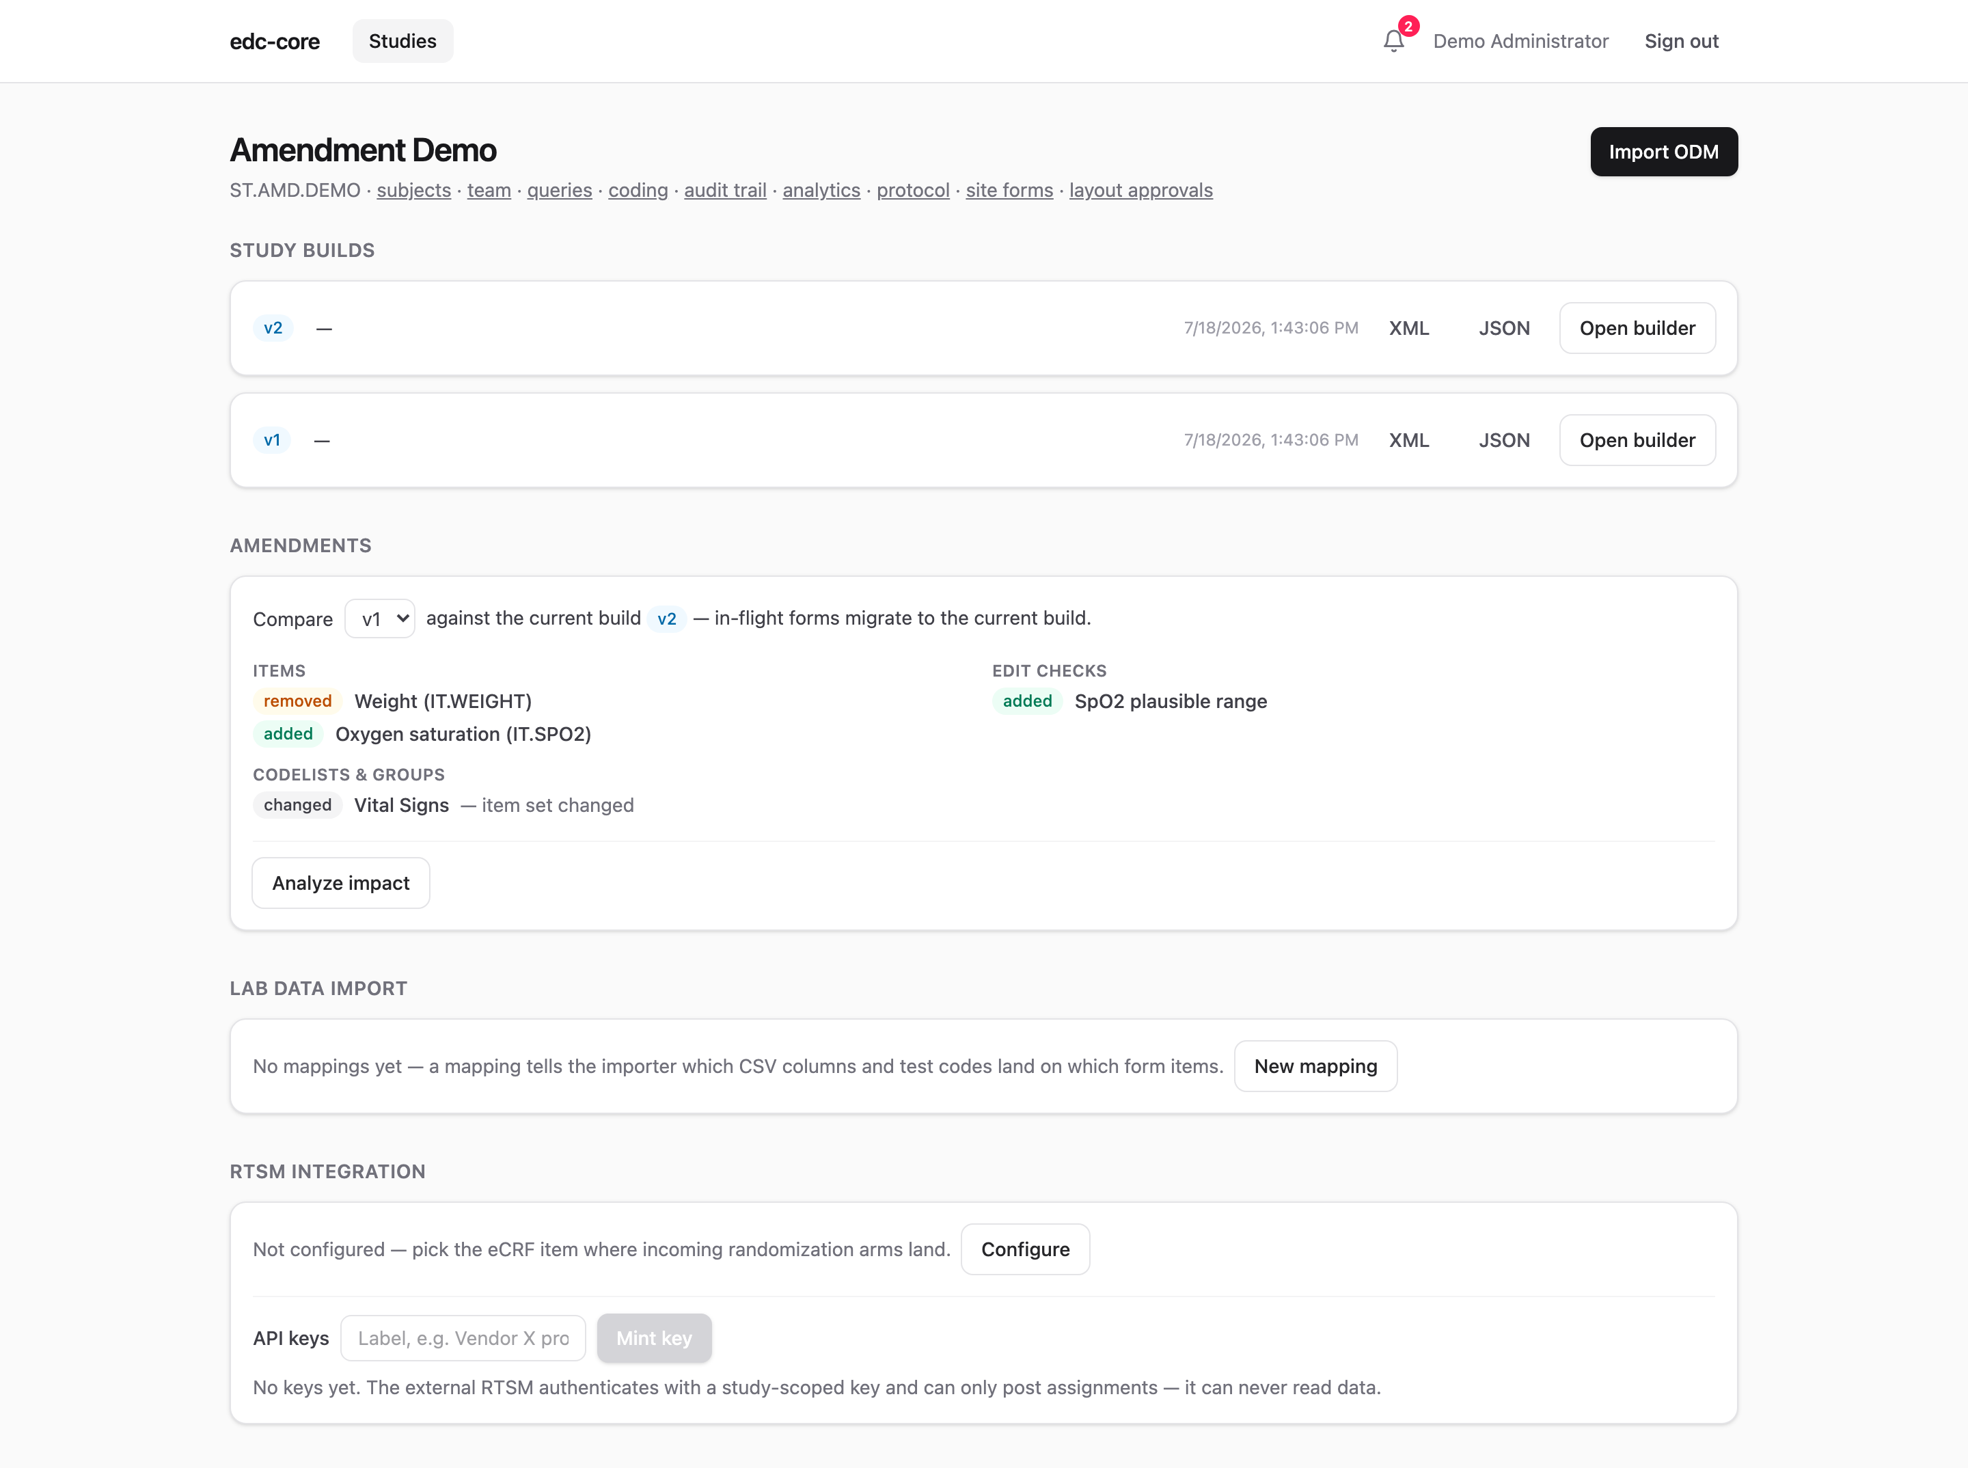Click the Import ODM button
Viewport: 1968px width, 1468px height.
point(1663,152)
